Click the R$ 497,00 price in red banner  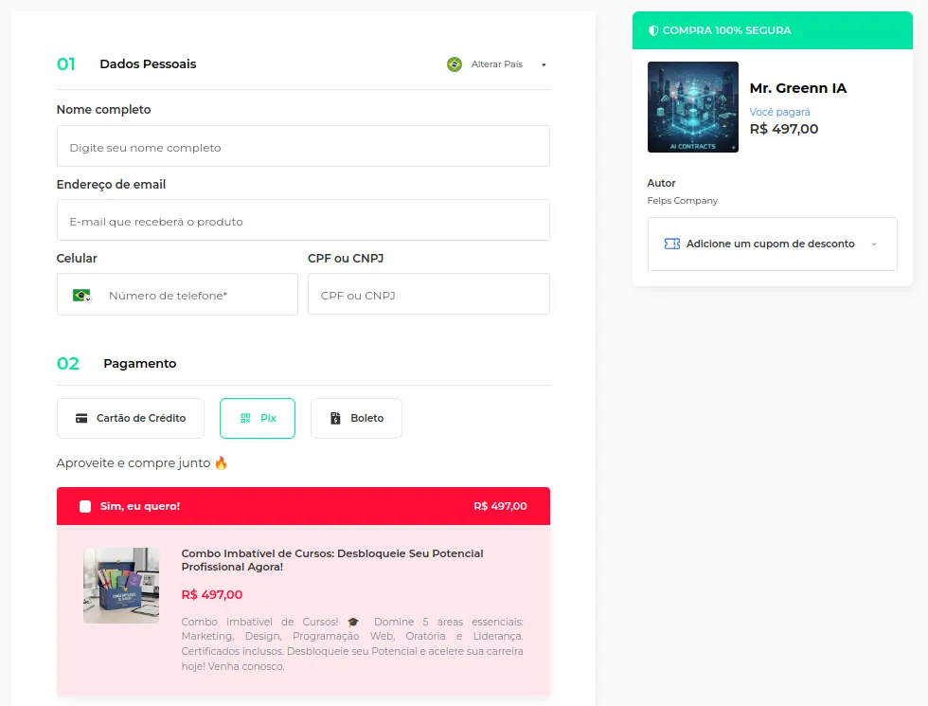(500, 506)
